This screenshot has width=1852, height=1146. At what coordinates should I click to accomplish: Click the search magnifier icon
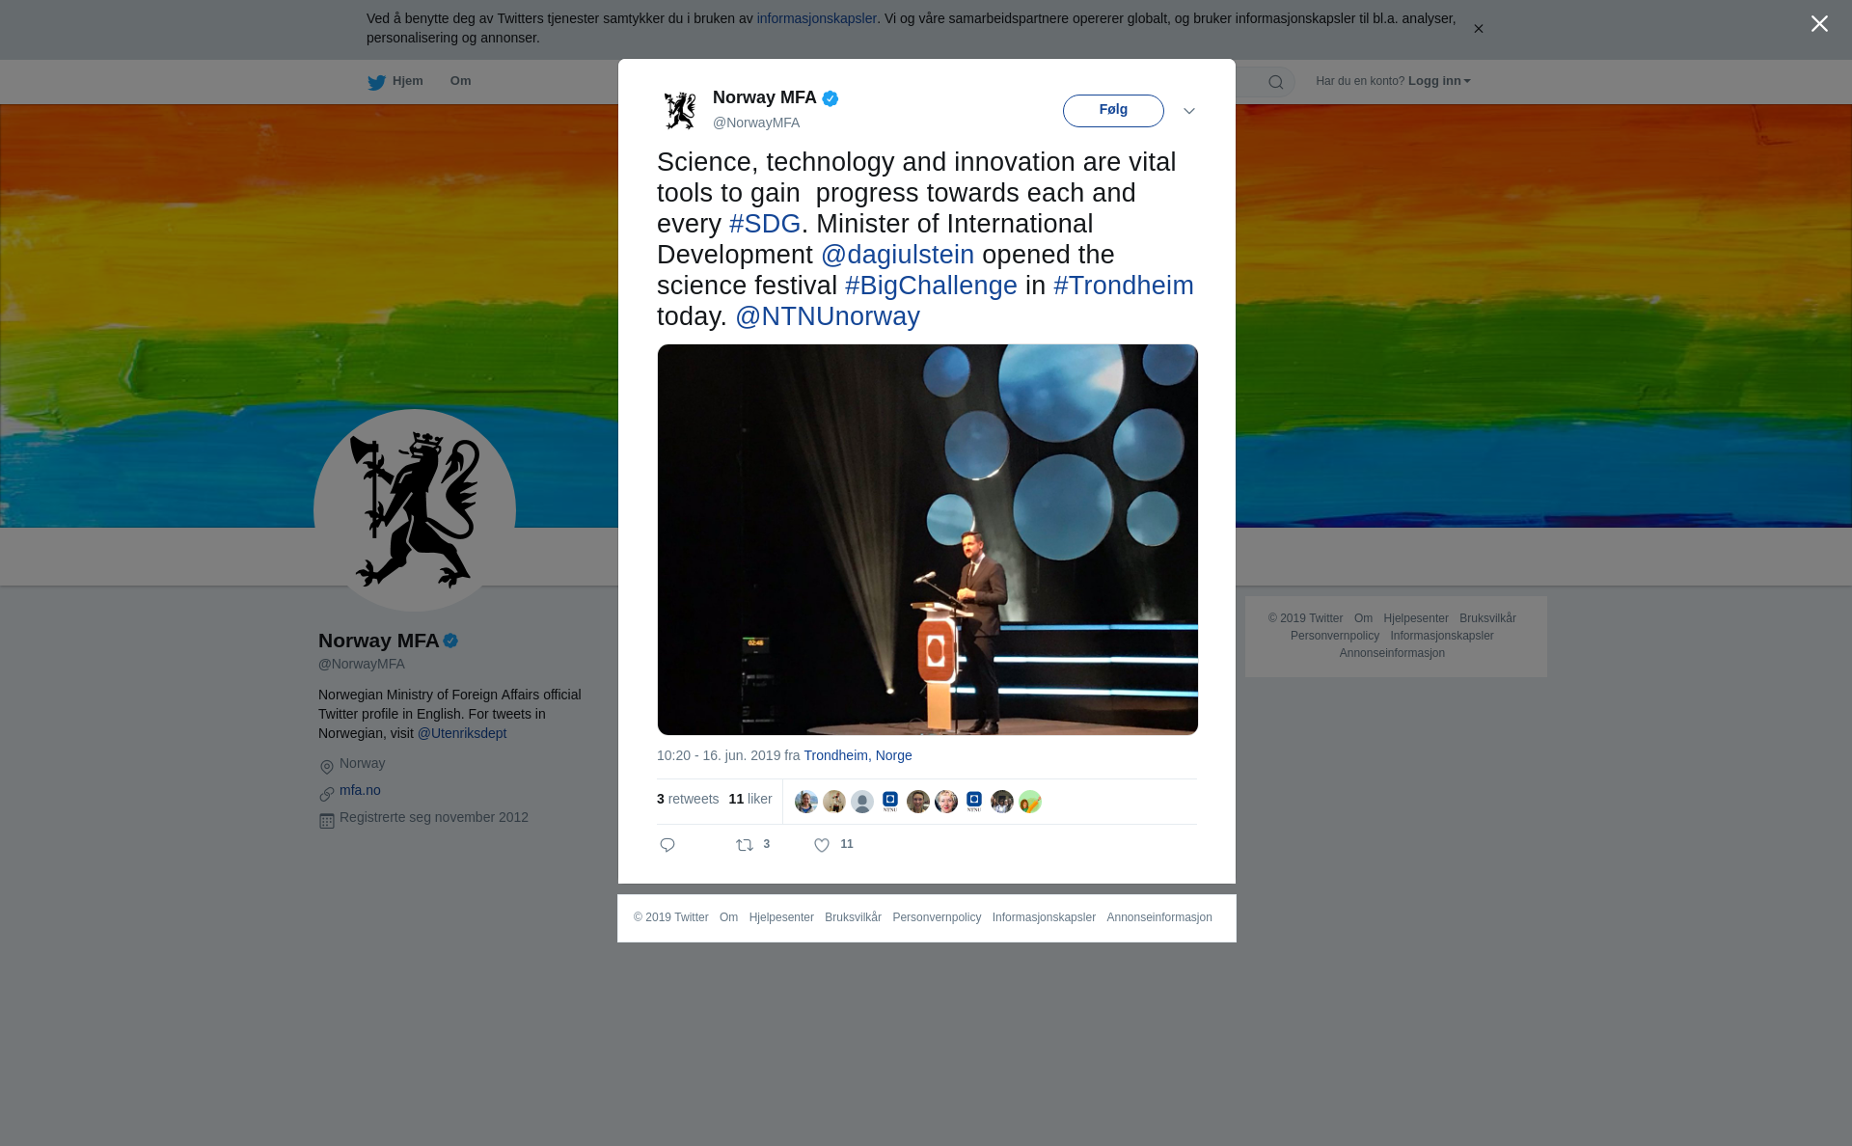coord(1276,82)
